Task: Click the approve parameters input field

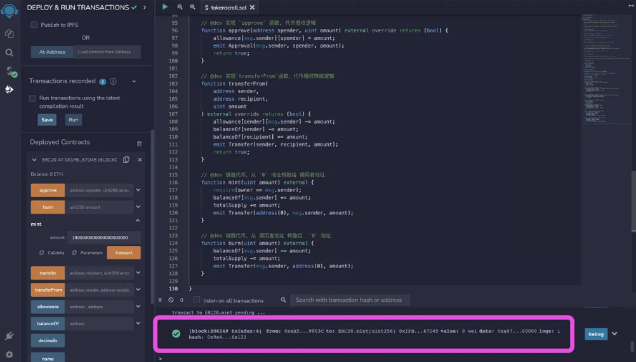Action: pyautogui.click(x=99, y=190)
